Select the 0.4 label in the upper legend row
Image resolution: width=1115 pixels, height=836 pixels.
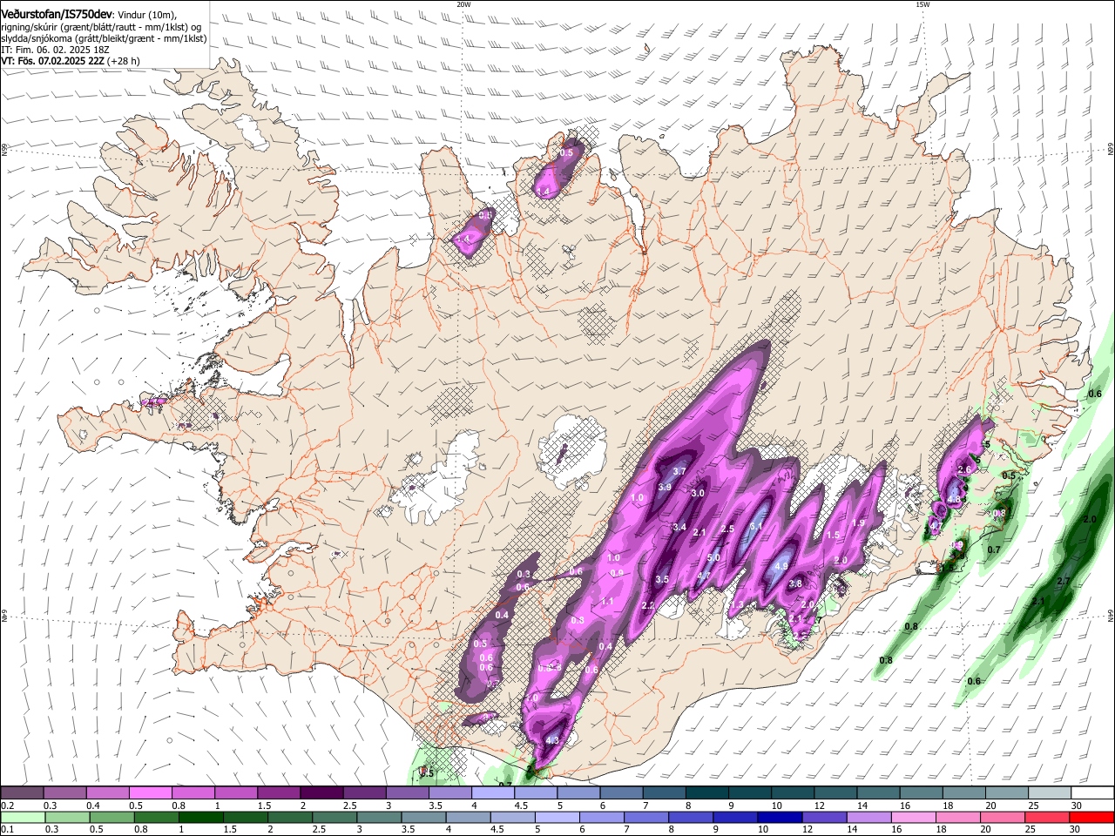[x=93, y=806]
